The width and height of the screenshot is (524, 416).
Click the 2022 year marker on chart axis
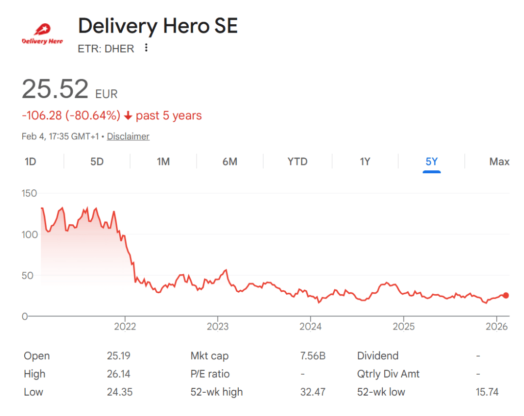pos(125,327)
